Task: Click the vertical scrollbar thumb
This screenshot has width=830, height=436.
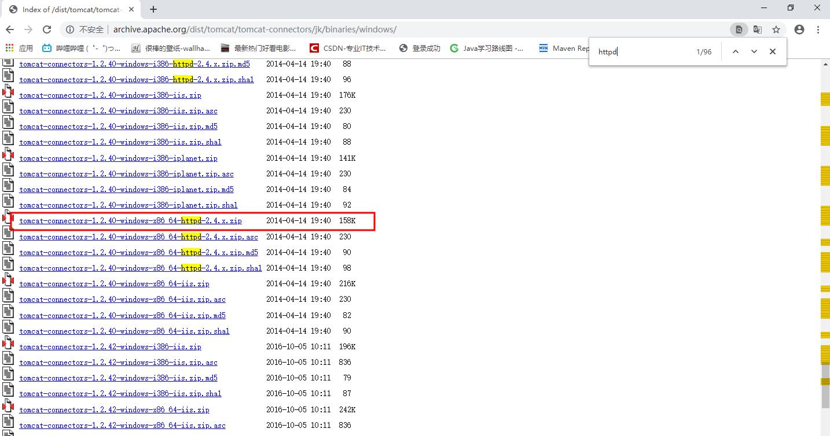Action: (x=825, y=386)
